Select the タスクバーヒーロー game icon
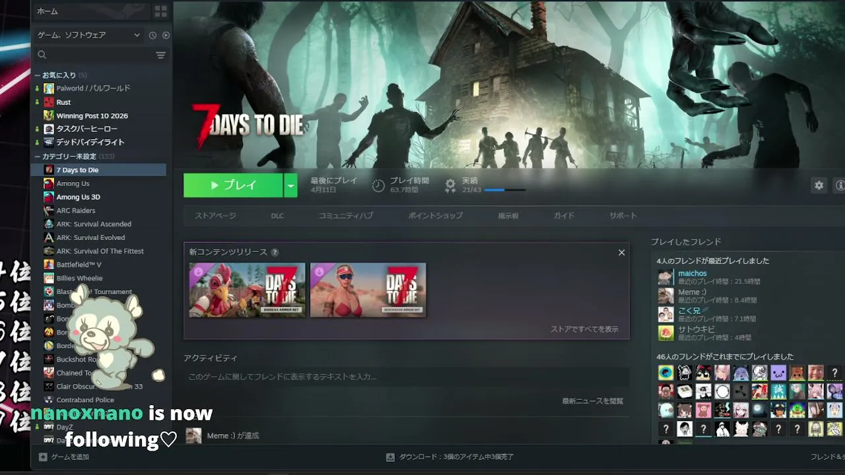845x475 pixels. pyautogui.click(x=49, y=129)
